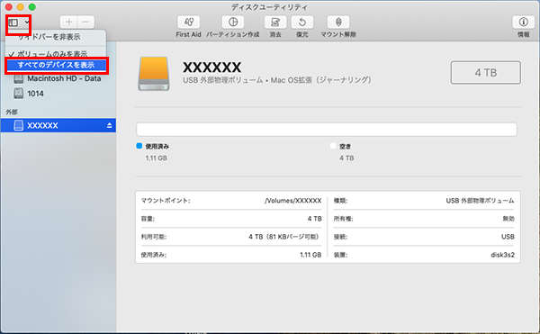
Task: Click the add volume plus button
Action: click(69, 23)
